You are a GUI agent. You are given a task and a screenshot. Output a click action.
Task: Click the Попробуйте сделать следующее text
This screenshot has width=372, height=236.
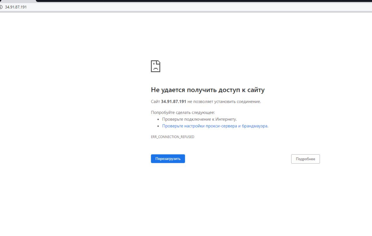(x=183, y=112)
